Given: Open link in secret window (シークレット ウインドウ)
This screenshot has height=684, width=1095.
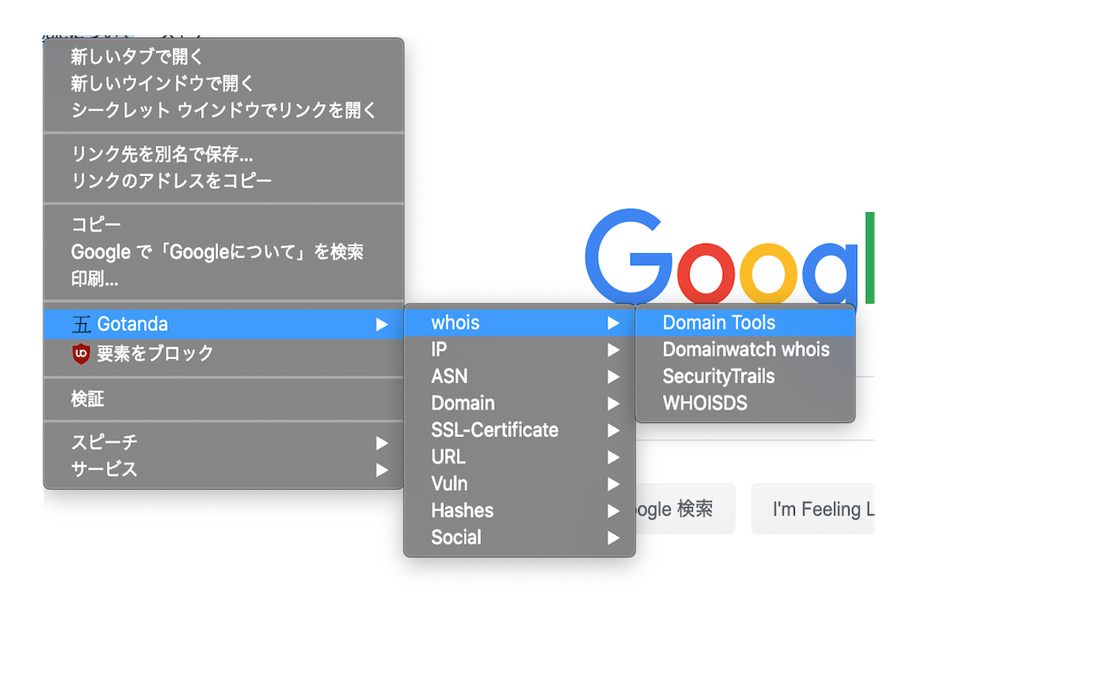Looking at the screenshot, I should click(223, 110).
